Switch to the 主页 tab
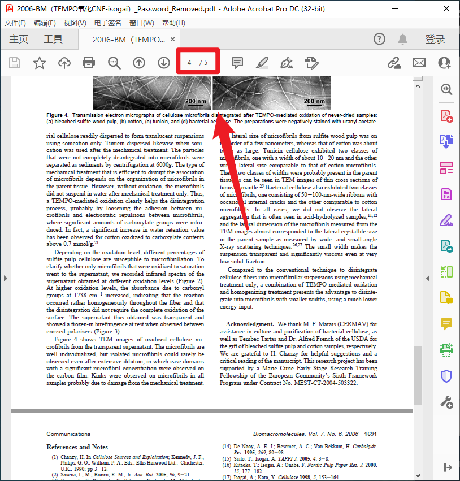The height and width of the screenshot is (481, 460). pos(19,39)
